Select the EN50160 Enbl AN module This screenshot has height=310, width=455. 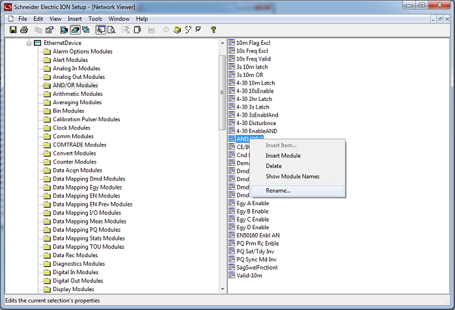pyautogui.click(x=258, y=235)
